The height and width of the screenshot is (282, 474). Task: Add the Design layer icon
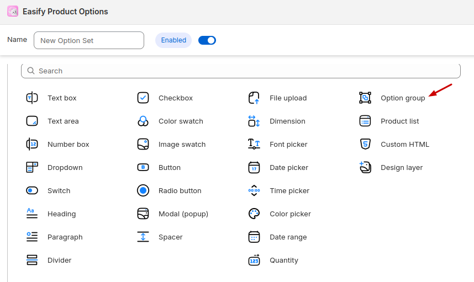coord(365,168)
